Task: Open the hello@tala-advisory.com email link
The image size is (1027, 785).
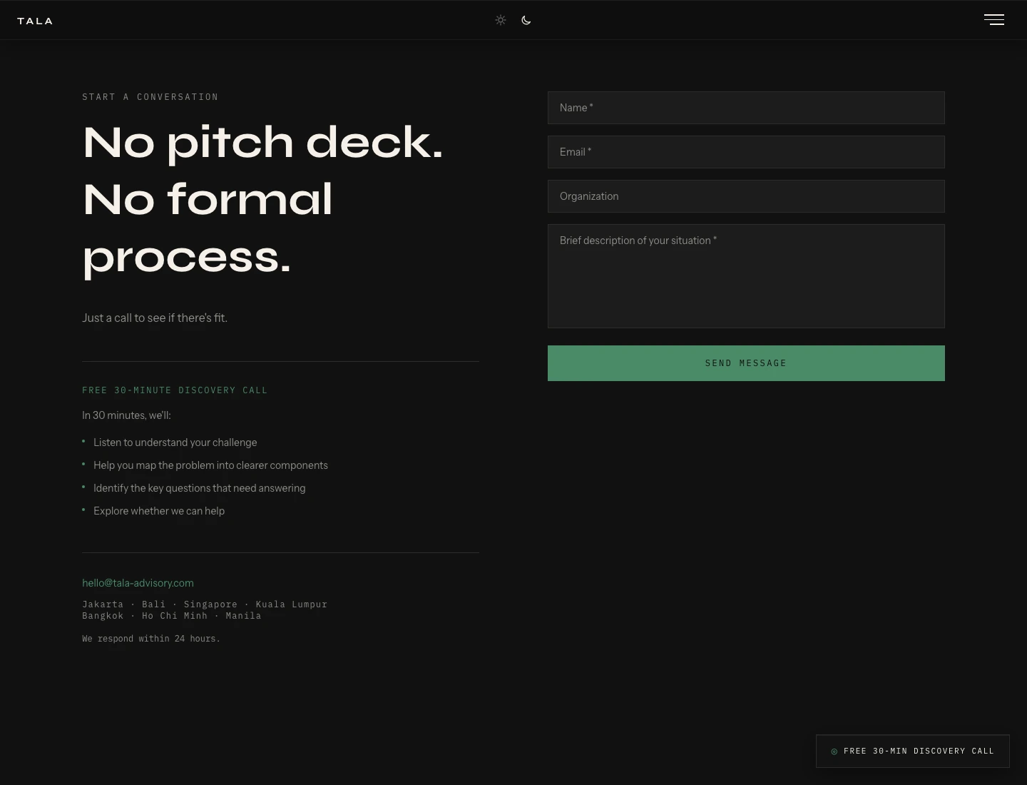Action: (x=138, y=583)
